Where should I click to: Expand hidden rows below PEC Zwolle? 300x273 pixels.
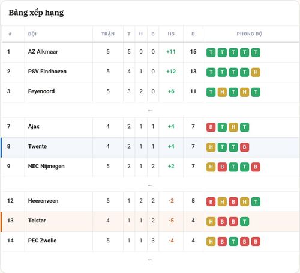[x=149, y=260]
